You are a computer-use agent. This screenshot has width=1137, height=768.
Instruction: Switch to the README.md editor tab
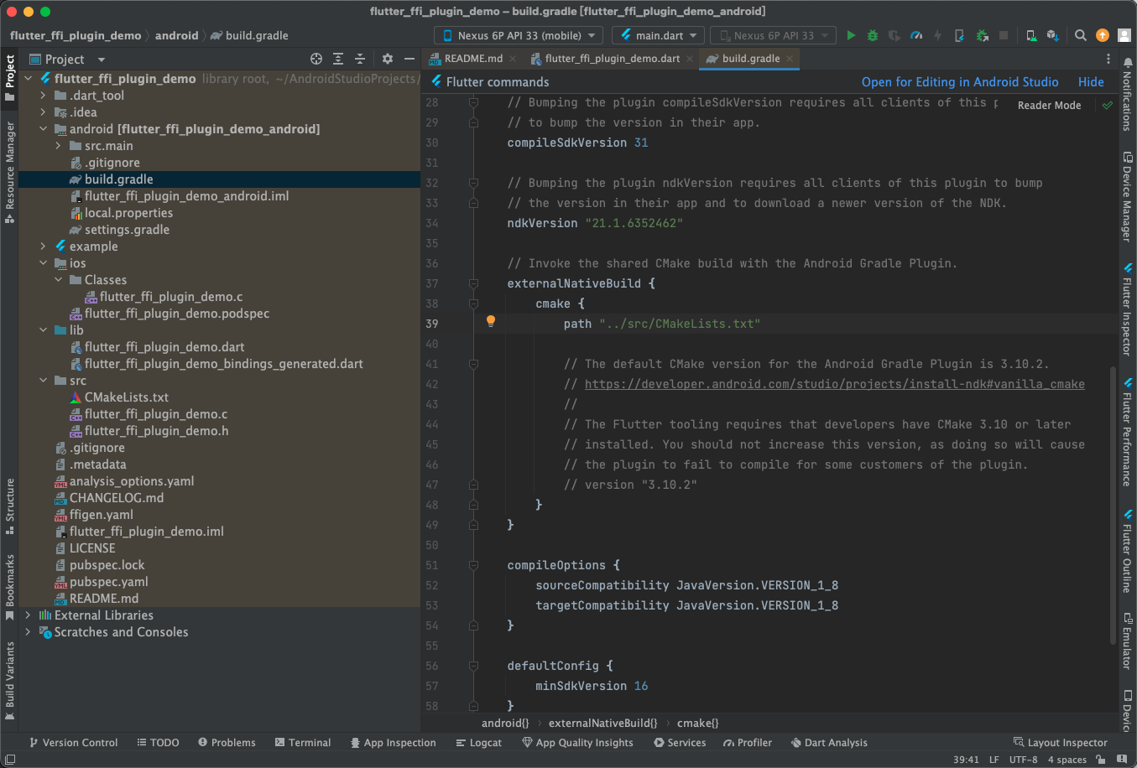coord(470,59)
